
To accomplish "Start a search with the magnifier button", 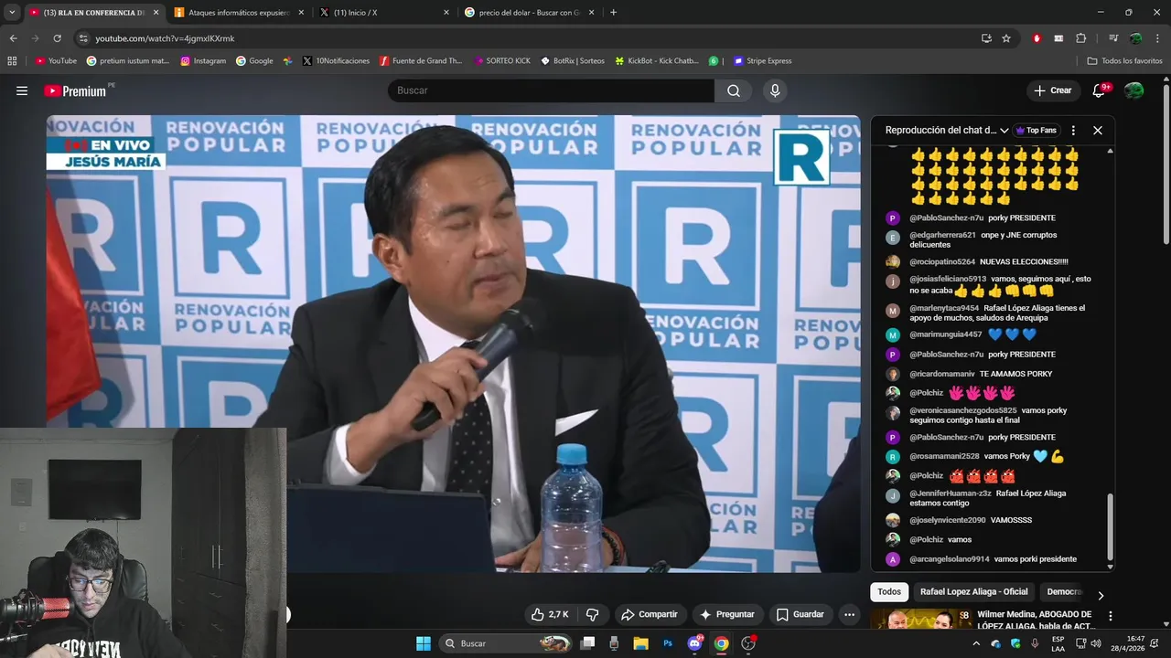I will click(734, 90).
